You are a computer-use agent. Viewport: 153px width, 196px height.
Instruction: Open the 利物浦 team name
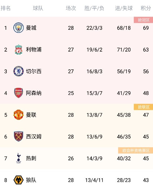click(x=34, y=50)
